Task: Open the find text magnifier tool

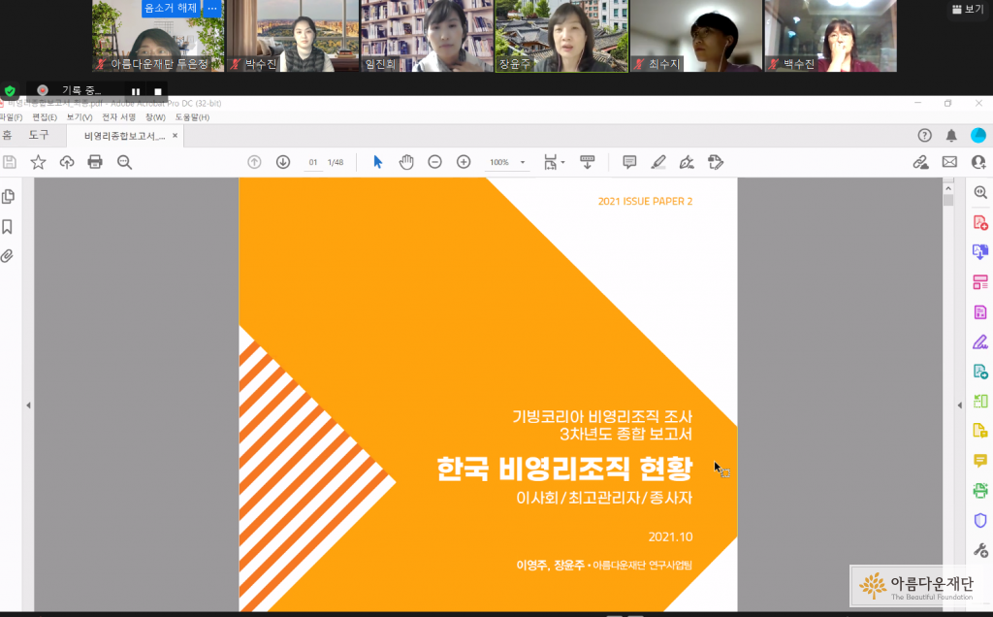Action: tap(124, 162)
